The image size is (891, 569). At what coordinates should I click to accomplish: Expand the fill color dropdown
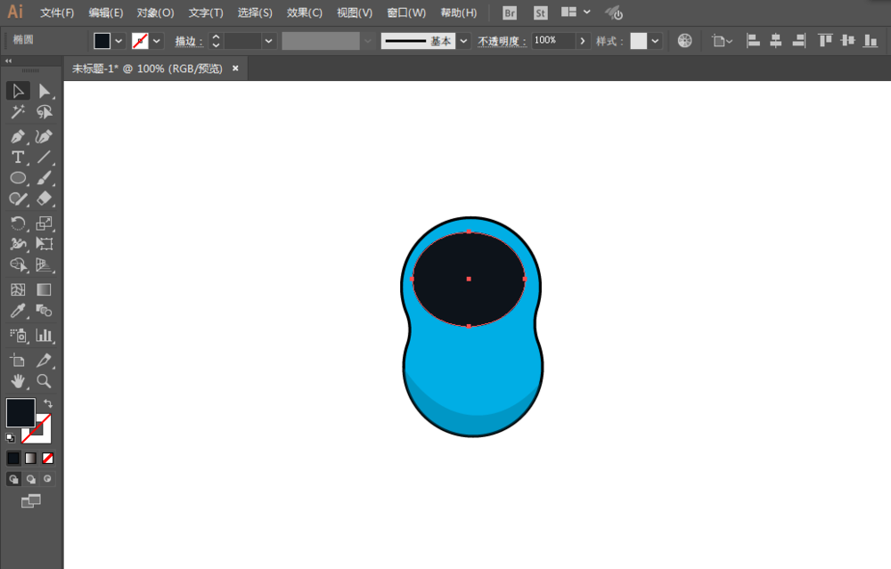tap(119, 41)
